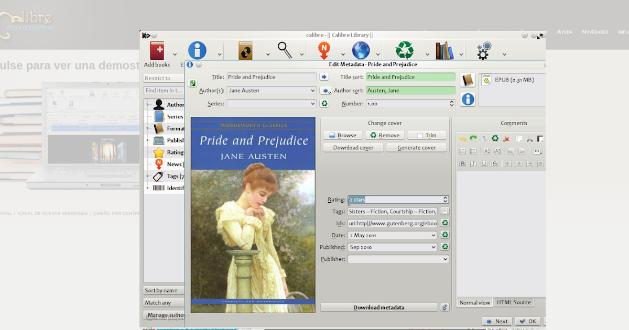Click the globe Get books icon

point(361,51)
